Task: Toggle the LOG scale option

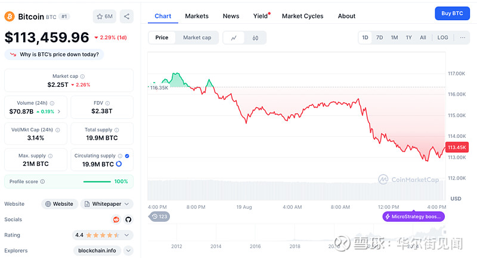Action: click(x=442, y=37)
